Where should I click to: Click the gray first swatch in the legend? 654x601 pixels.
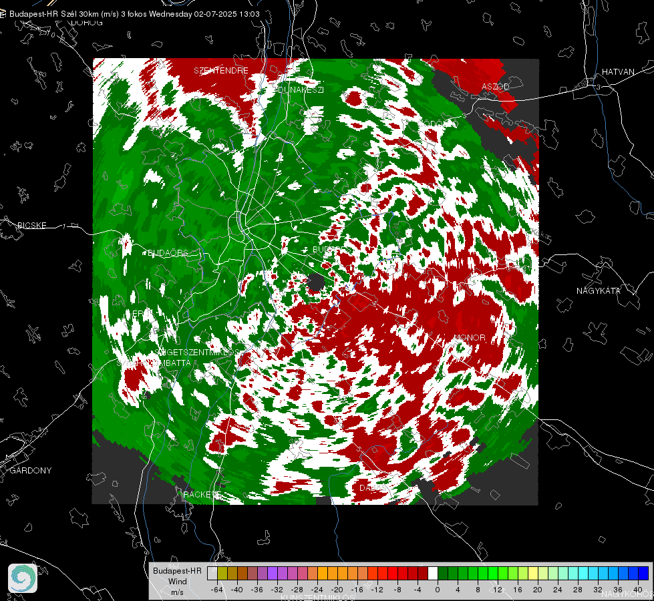pos(212,574)
